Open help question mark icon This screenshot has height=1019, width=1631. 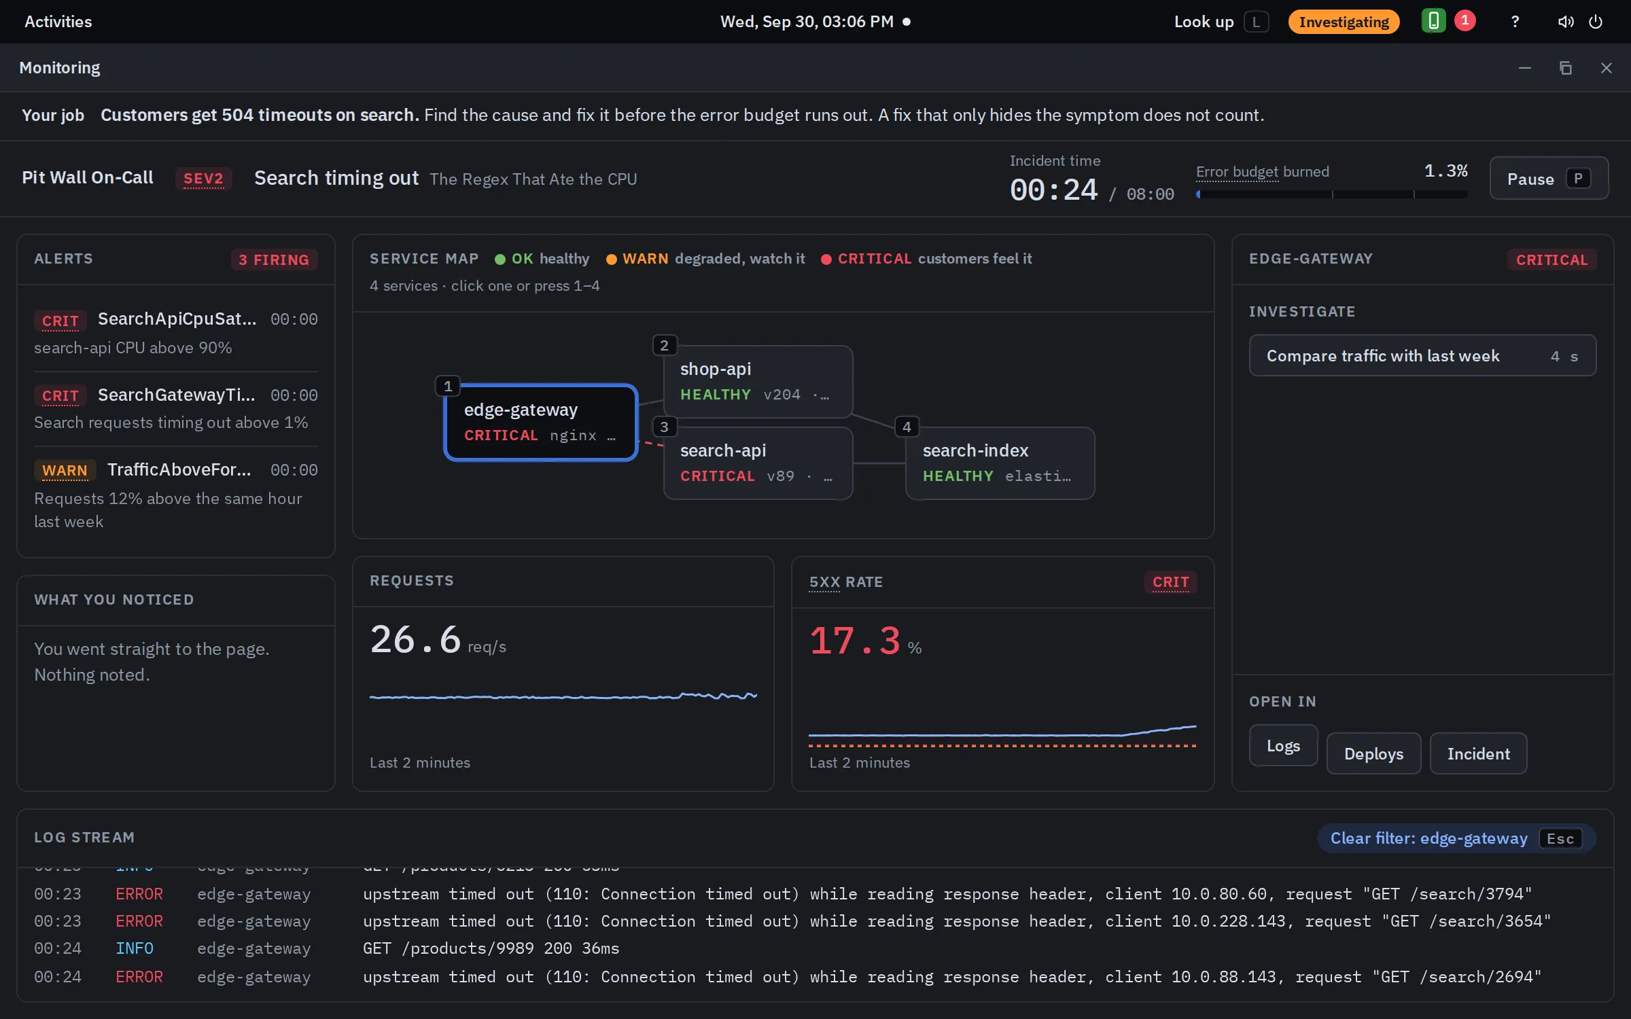pos(1515,22)
